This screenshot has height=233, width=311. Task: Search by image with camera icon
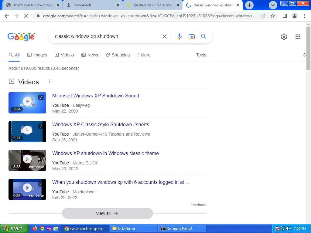191,36
